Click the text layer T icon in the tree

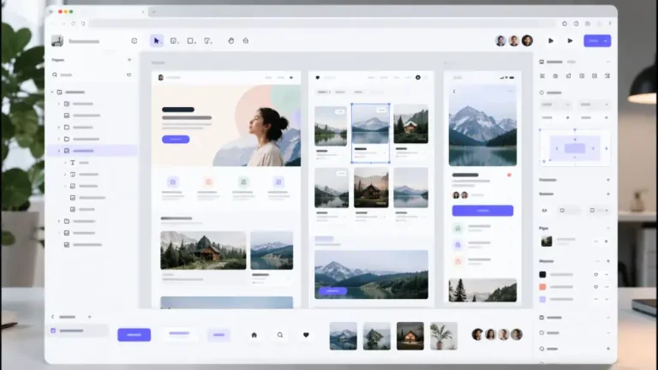73,163
